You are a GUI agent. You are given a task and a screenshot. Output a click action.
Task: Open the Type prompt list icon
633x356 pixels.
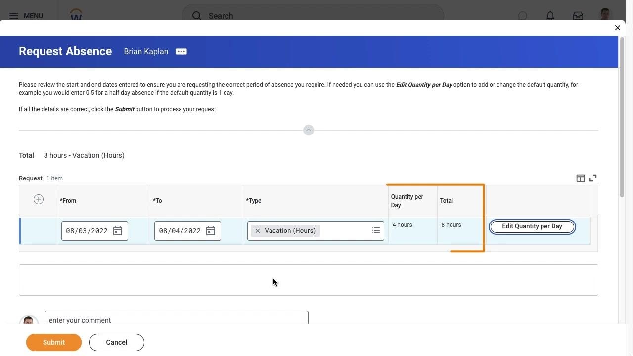coord(376,231)
